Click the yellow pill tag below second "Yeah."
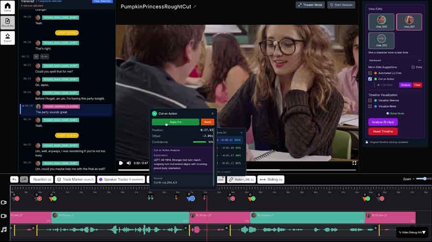Image resolution: width=432 pixels, height=242 pixels. (67, 135)
